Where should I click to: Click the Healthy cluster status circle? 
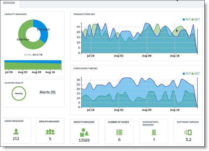(19, 93)
